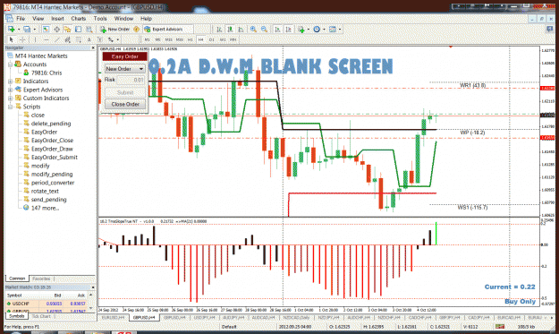Zoom out of the chart

tap(264, 30)
